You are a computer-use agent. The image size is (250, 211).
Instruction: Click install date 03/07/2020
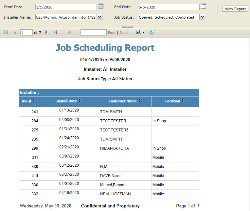(69, 156)
